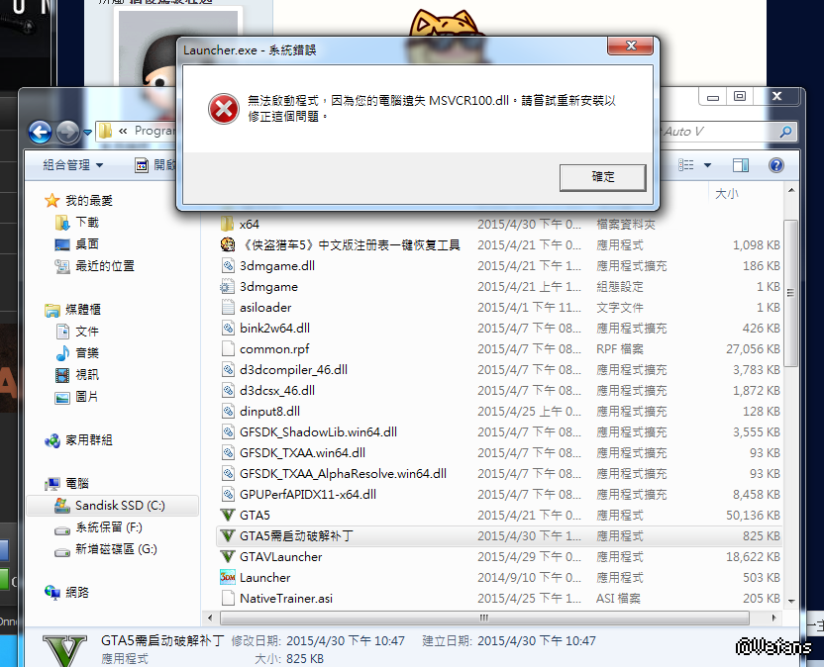Viewport: 824px width, 667px height.
Task: Select GFSDK_TXAA.win64.dll file icon
Action: (228, 452)
